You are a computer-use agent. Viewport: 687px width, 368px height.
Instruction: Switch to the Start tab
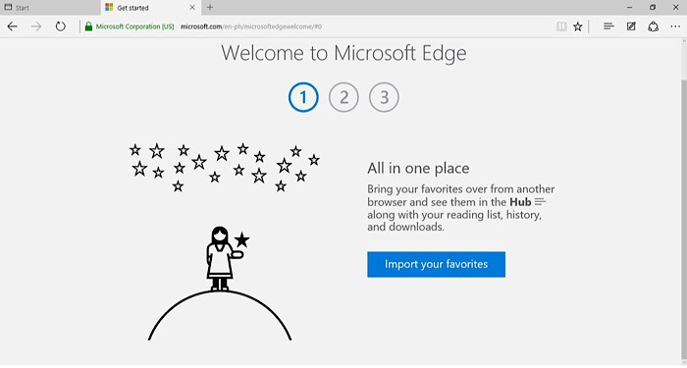click(50, 8)
